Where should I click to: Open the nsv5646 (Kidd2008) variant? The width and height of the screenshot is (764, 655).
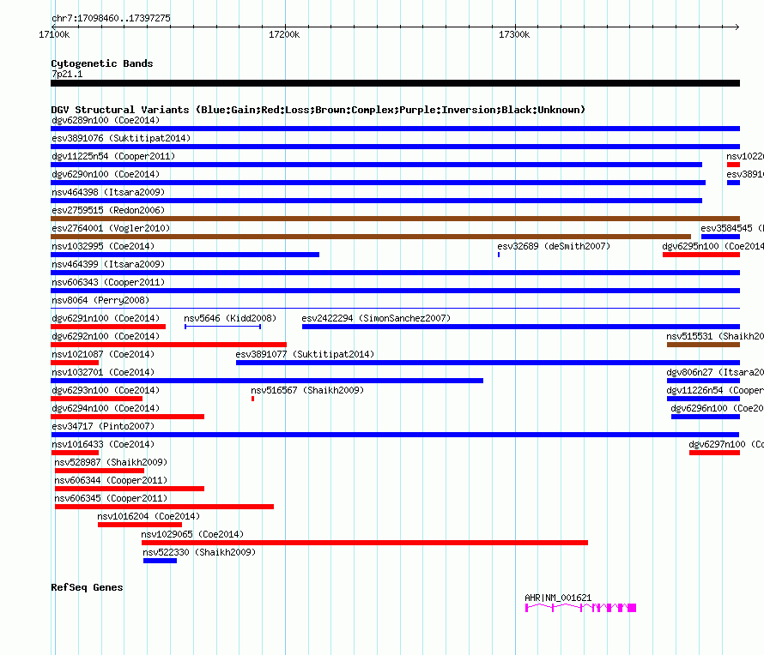pos(230,318)
